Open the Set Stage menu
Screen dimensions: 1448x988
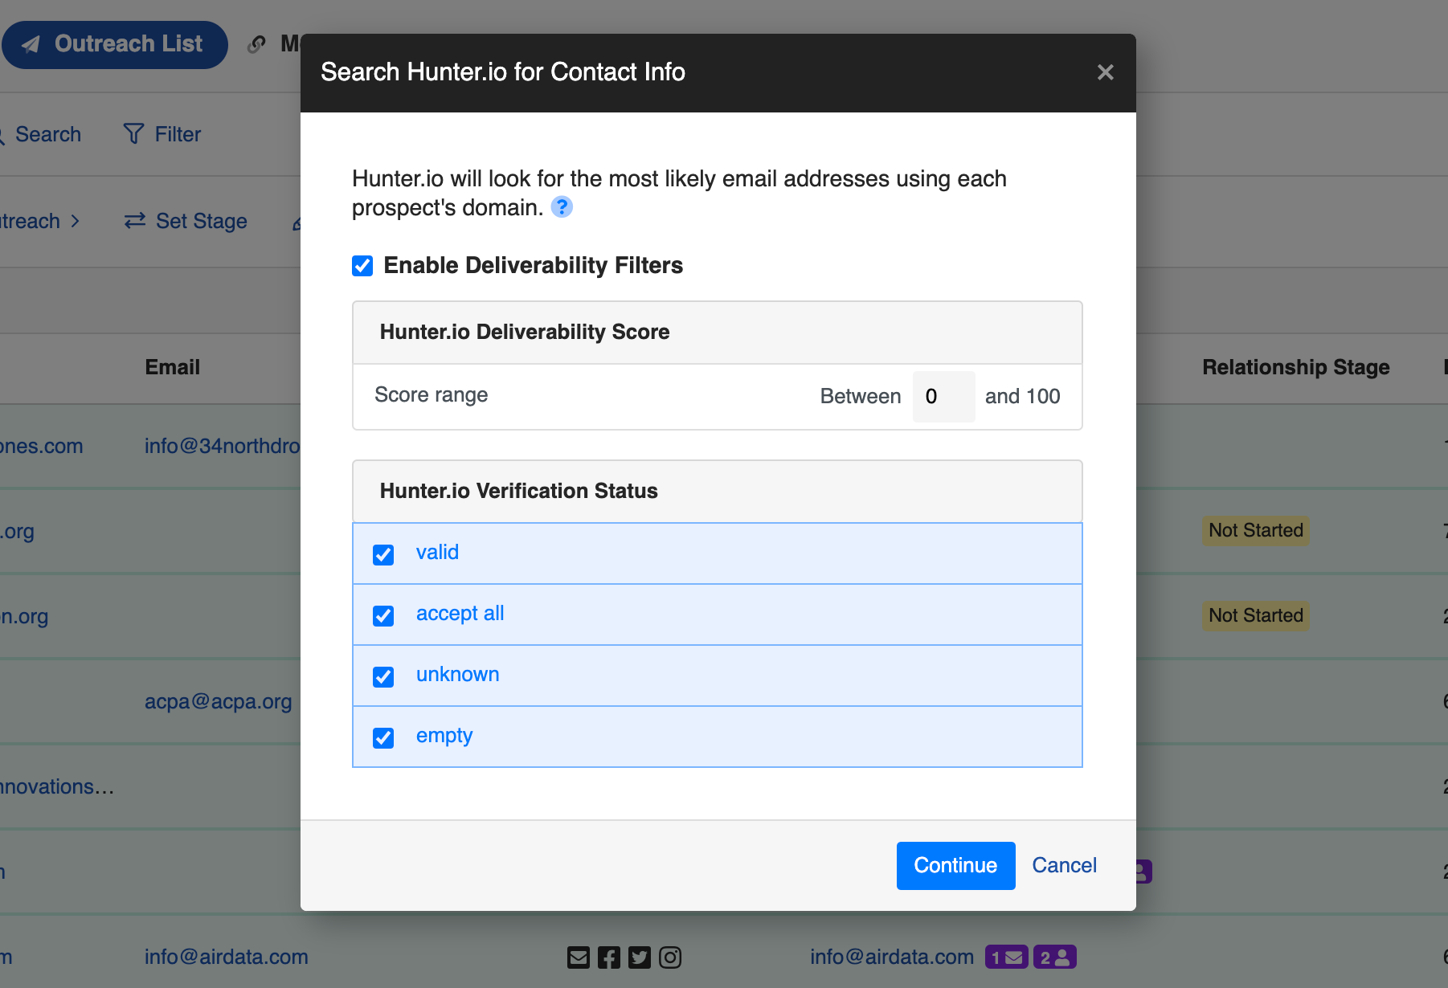(186, 221)
